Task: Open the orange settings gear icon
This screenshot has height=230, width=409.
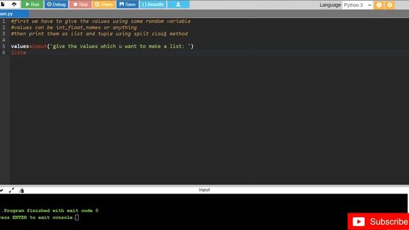Action: tap(390, 5)
